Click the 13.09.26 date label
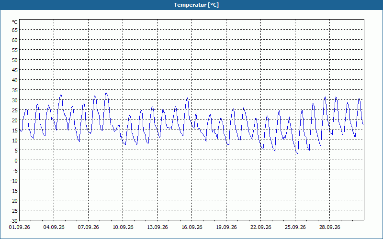 [158, 227]
